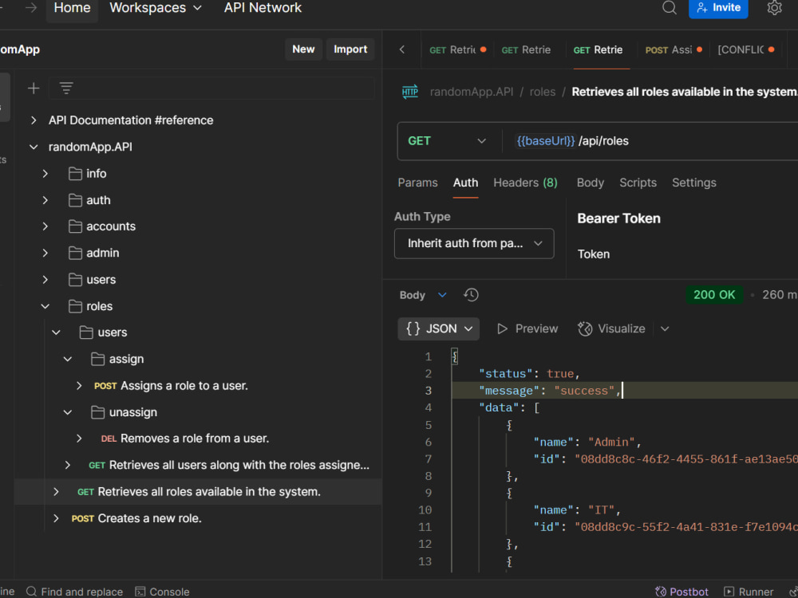Click the accounts folder icon

pos(75,226)
